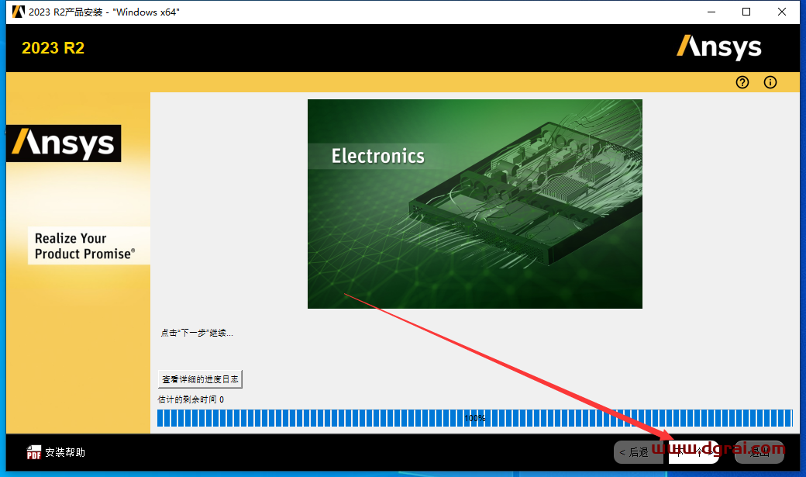Click the 估计的剩余时间 0 text
Image resolution: width=806 pixels, height=477 pixels.
(x=191, y=399)
